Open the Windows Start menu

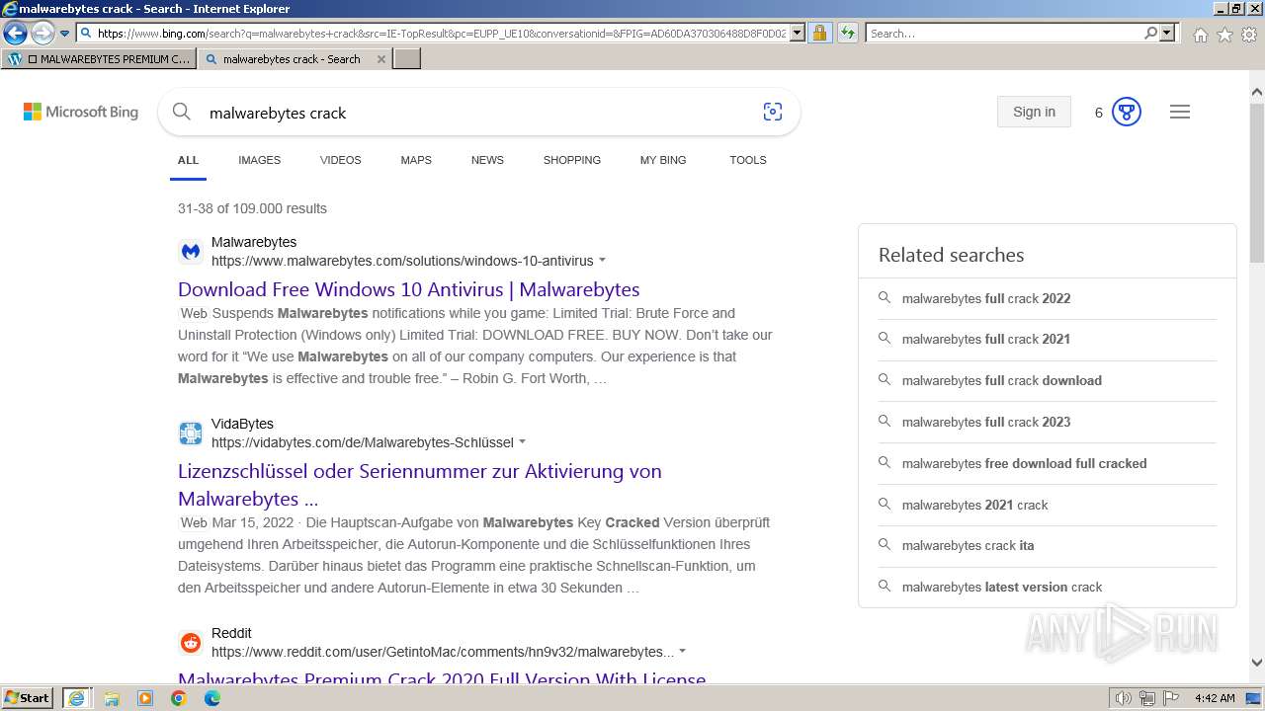pos(28,698)
